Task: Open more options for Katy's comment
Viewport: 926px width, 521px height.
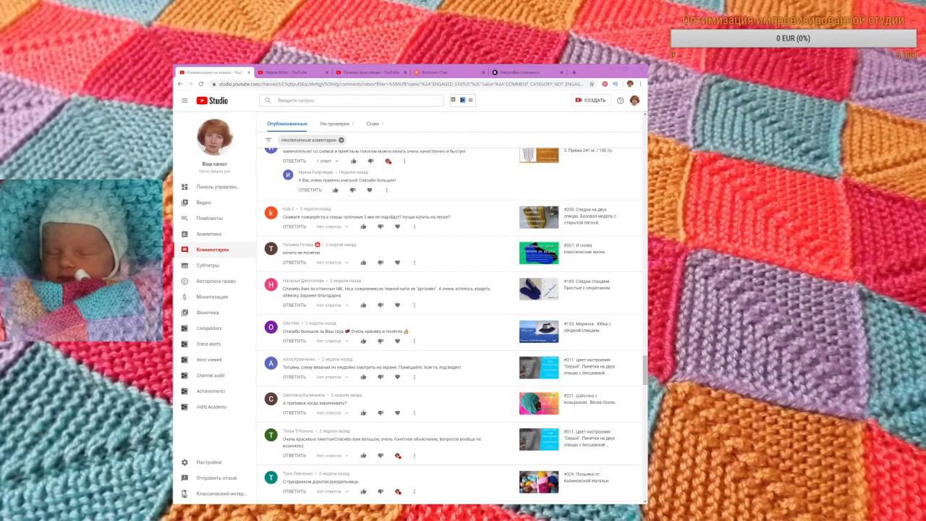Action: click(415, 226)
